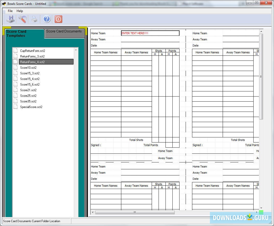
Task: Select ReturnForms_3.sct2 template
Action: coord(32,56)
